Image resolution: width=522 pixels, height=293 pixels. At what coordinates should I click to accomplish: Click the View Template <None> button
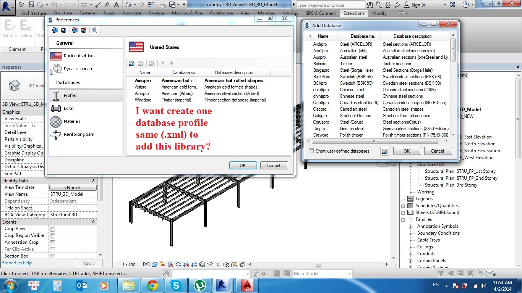click(73, 187)
